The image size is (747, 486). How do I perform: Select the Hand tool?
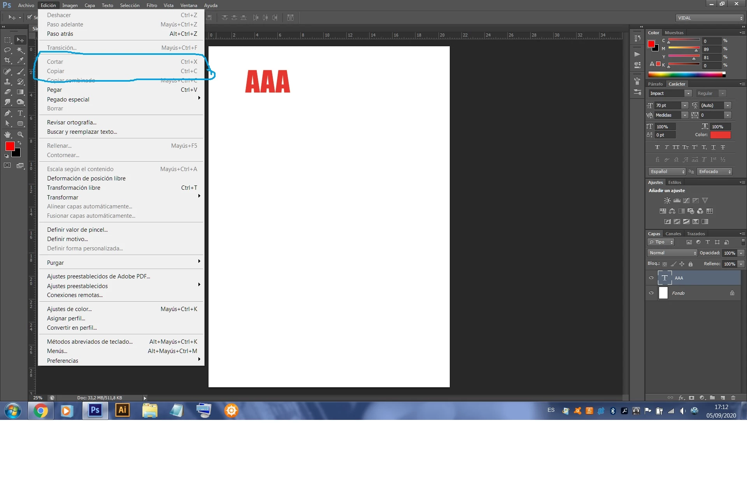(7, 135)
